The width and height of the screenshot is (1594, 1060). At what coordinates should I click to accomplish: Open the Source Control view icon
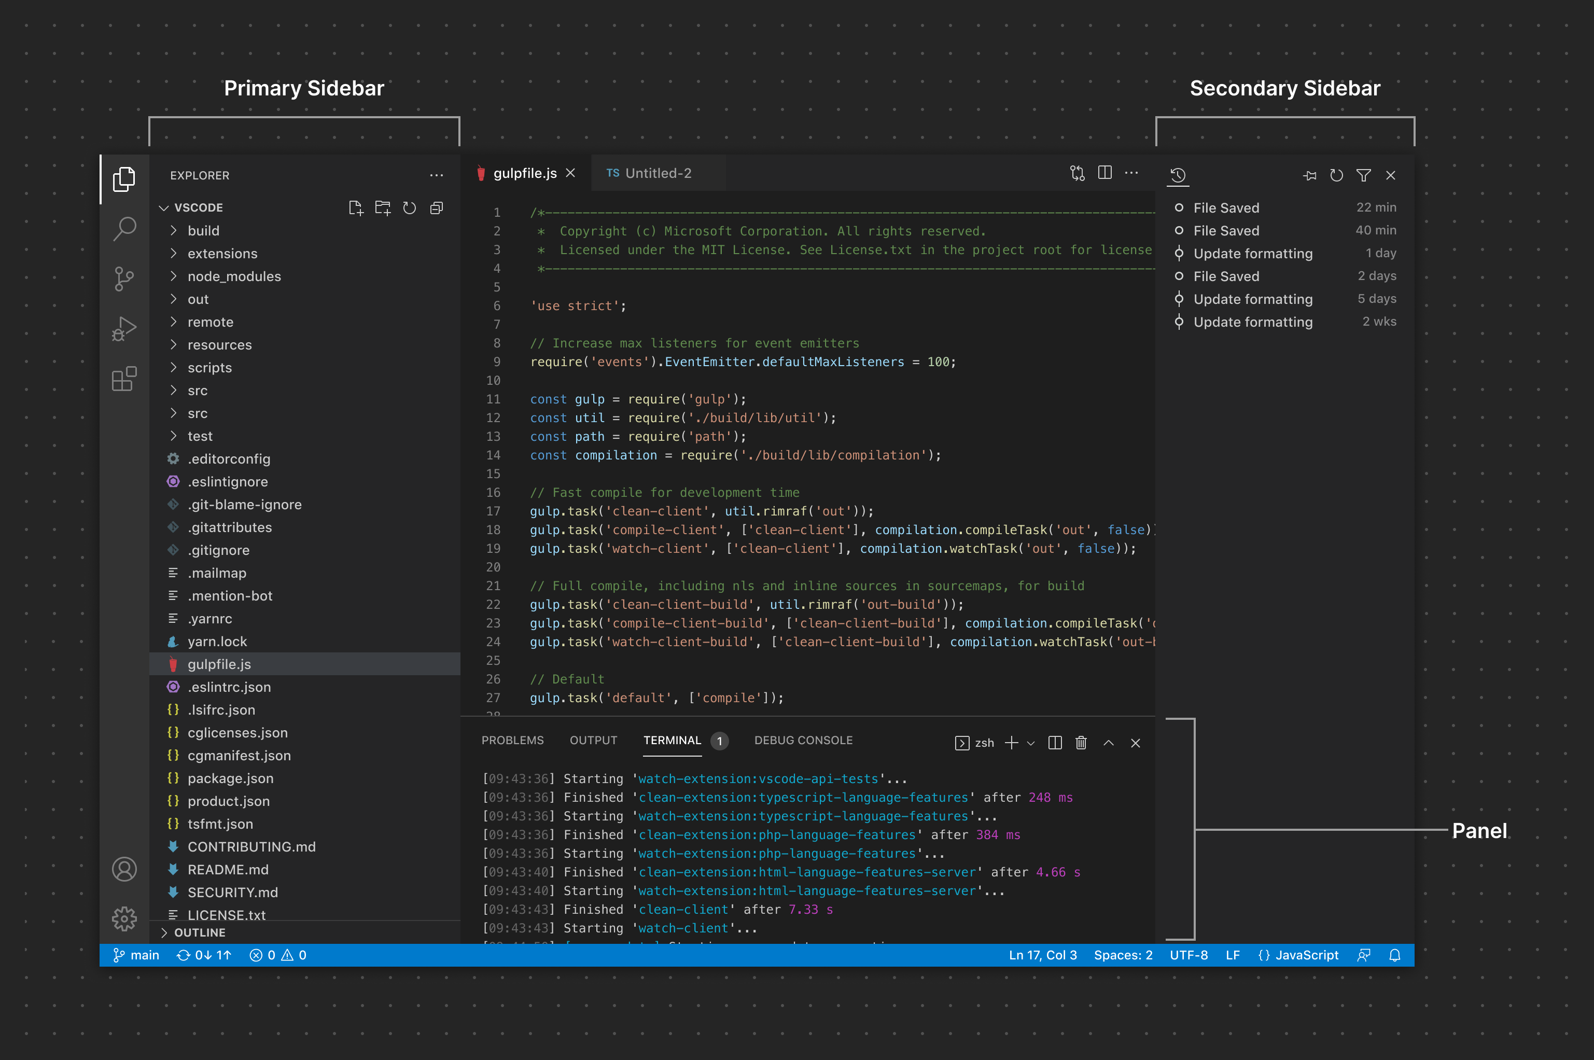click(124, 278)
